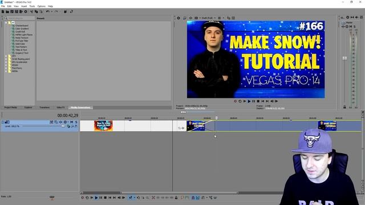The image size is (365, 205).
Task: Open the Insert menu
Action: pos(24,6)
